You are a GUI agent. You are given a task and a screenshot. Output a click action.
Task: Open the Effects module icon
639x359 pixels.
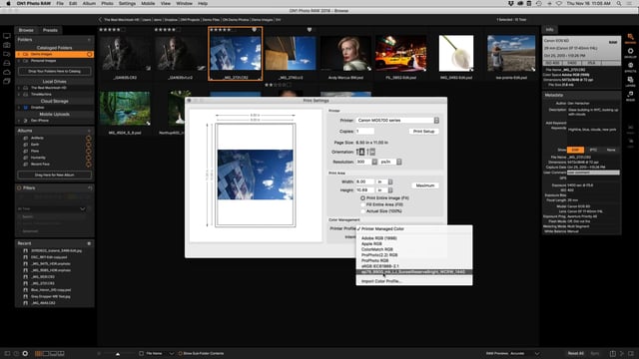click(x=630, y=66)
